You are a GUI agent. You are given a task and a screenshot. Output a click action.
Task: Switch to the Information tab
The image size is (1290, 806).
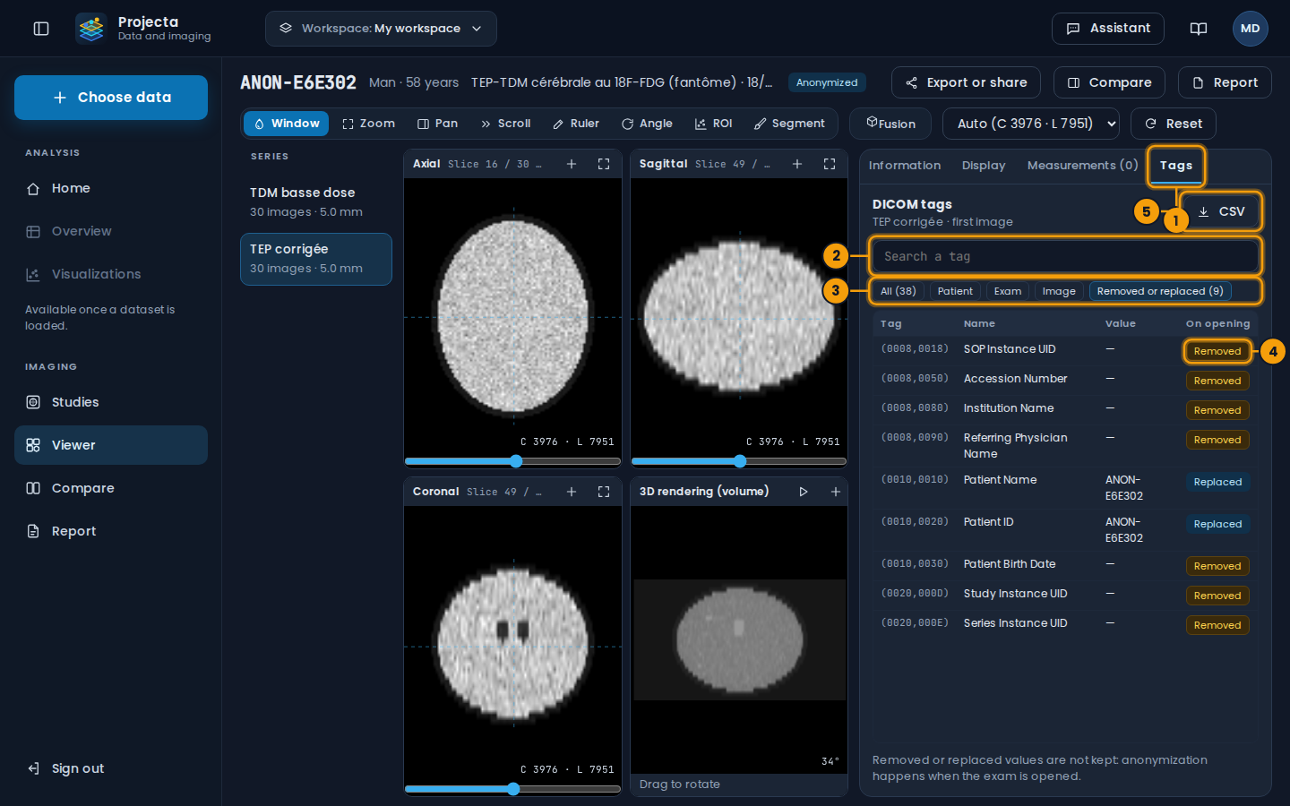[905, 166]
